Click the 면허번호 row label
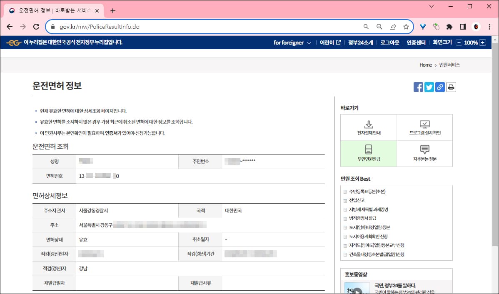The height and width of the screenshot is (294, 499). [x=55, y=176]
